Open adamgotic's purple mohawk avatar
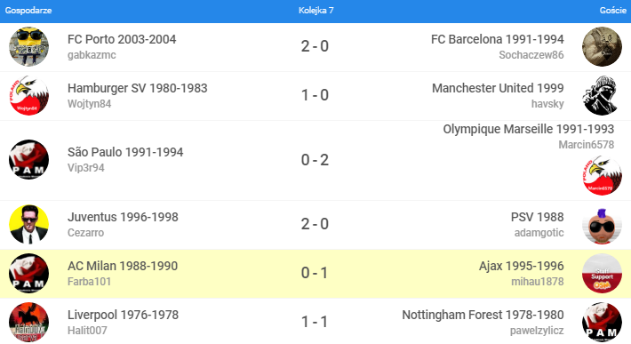Viewport: 631px width, 344px height. point(602,226)
